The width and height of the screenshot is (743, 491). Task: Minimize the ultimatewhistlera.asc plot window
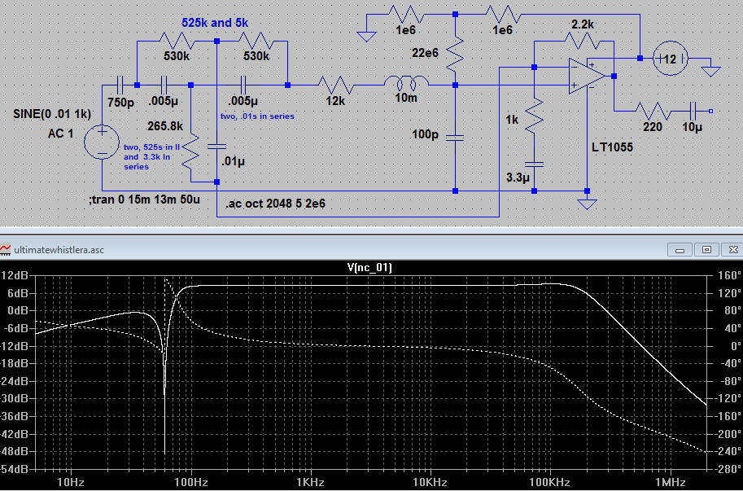(680, 249)
